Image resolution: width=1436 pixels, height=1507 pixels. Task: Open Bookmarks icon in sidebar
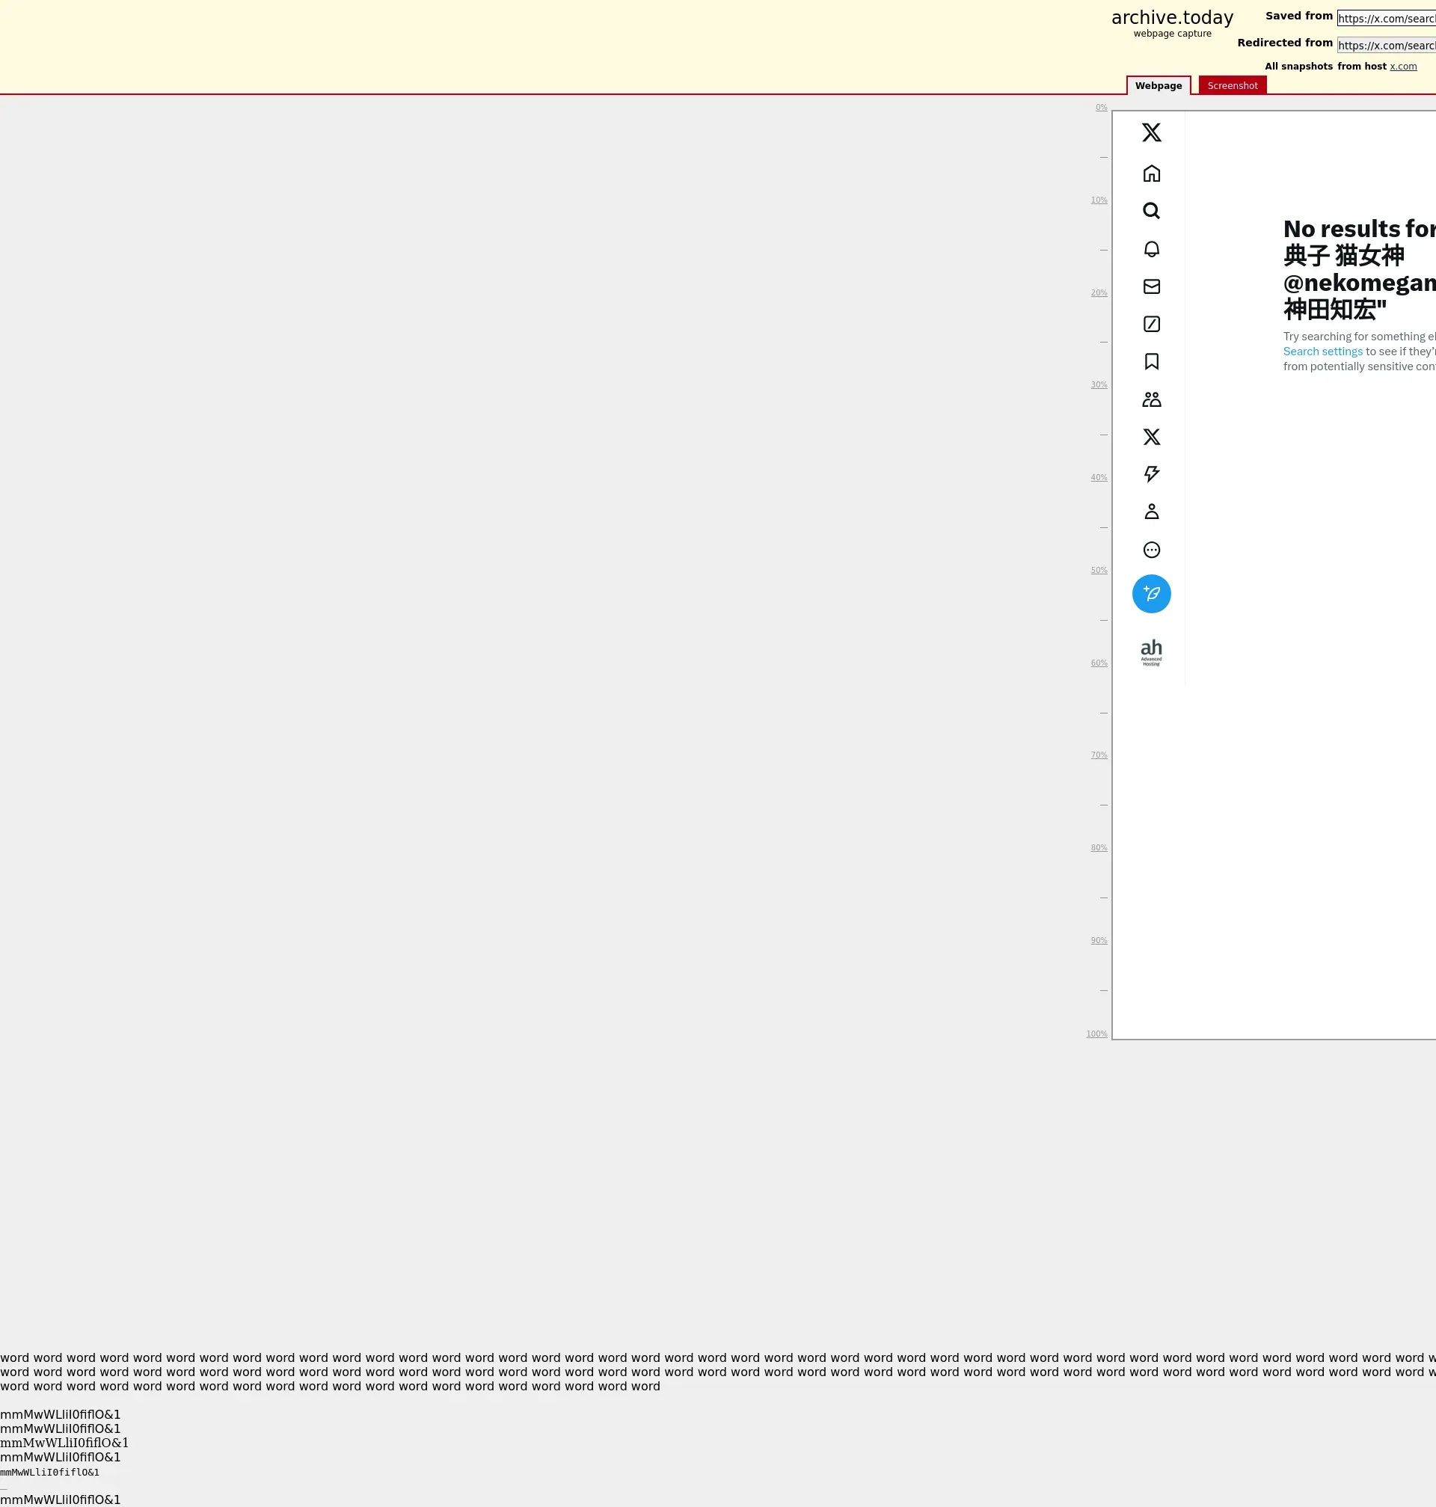click(x=1151, y=361)
